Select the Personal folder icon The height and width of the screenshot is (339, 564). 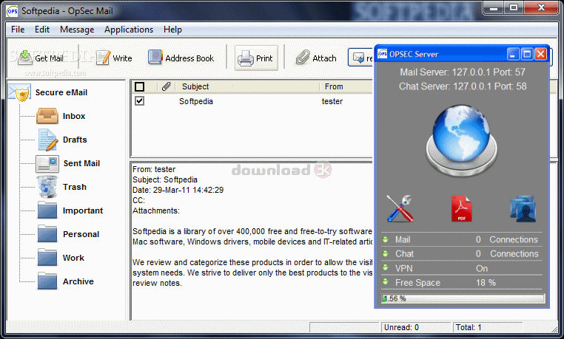[47, 234]
